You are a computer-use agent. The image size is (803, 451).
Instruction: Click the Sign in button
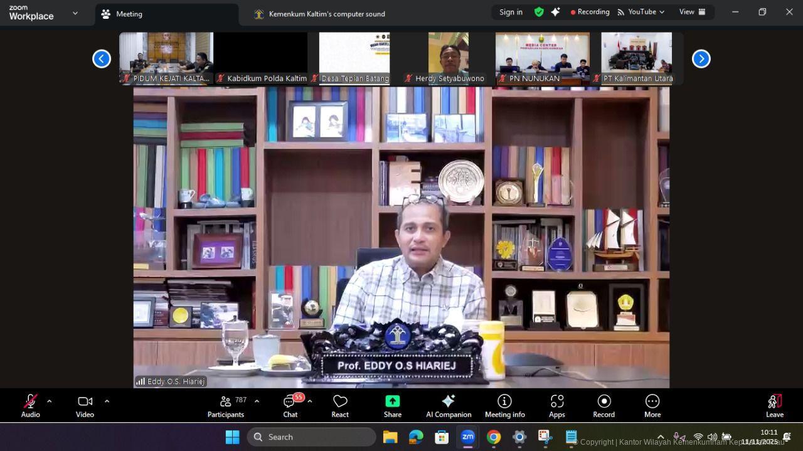click(511, 12)
